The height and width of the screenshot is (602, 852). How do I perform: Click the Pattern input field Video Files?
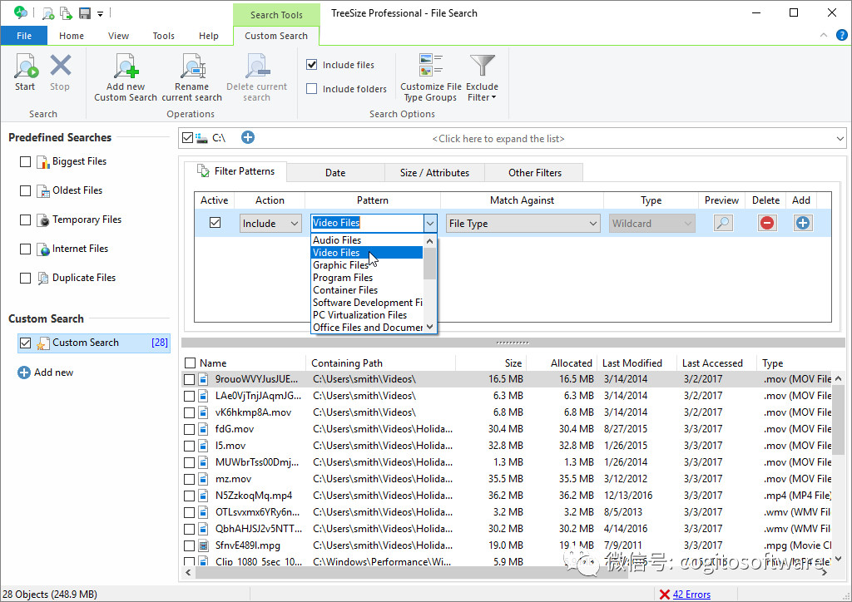pos(367,223)
